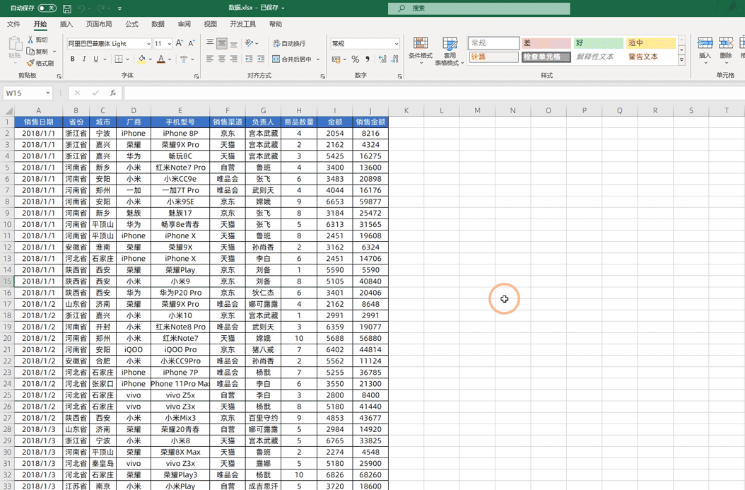
Task: Click the 剪切 (cut) scissors icon
Action: click(30, 40)
